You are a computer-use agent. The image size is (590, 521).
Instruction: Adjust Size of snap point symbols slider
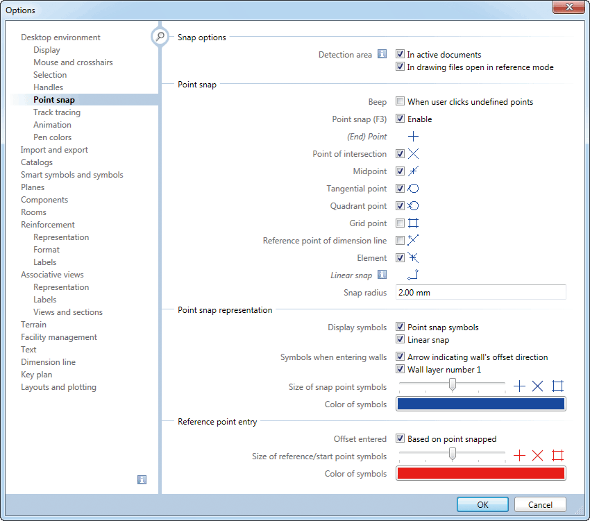[x=453, y=385]
